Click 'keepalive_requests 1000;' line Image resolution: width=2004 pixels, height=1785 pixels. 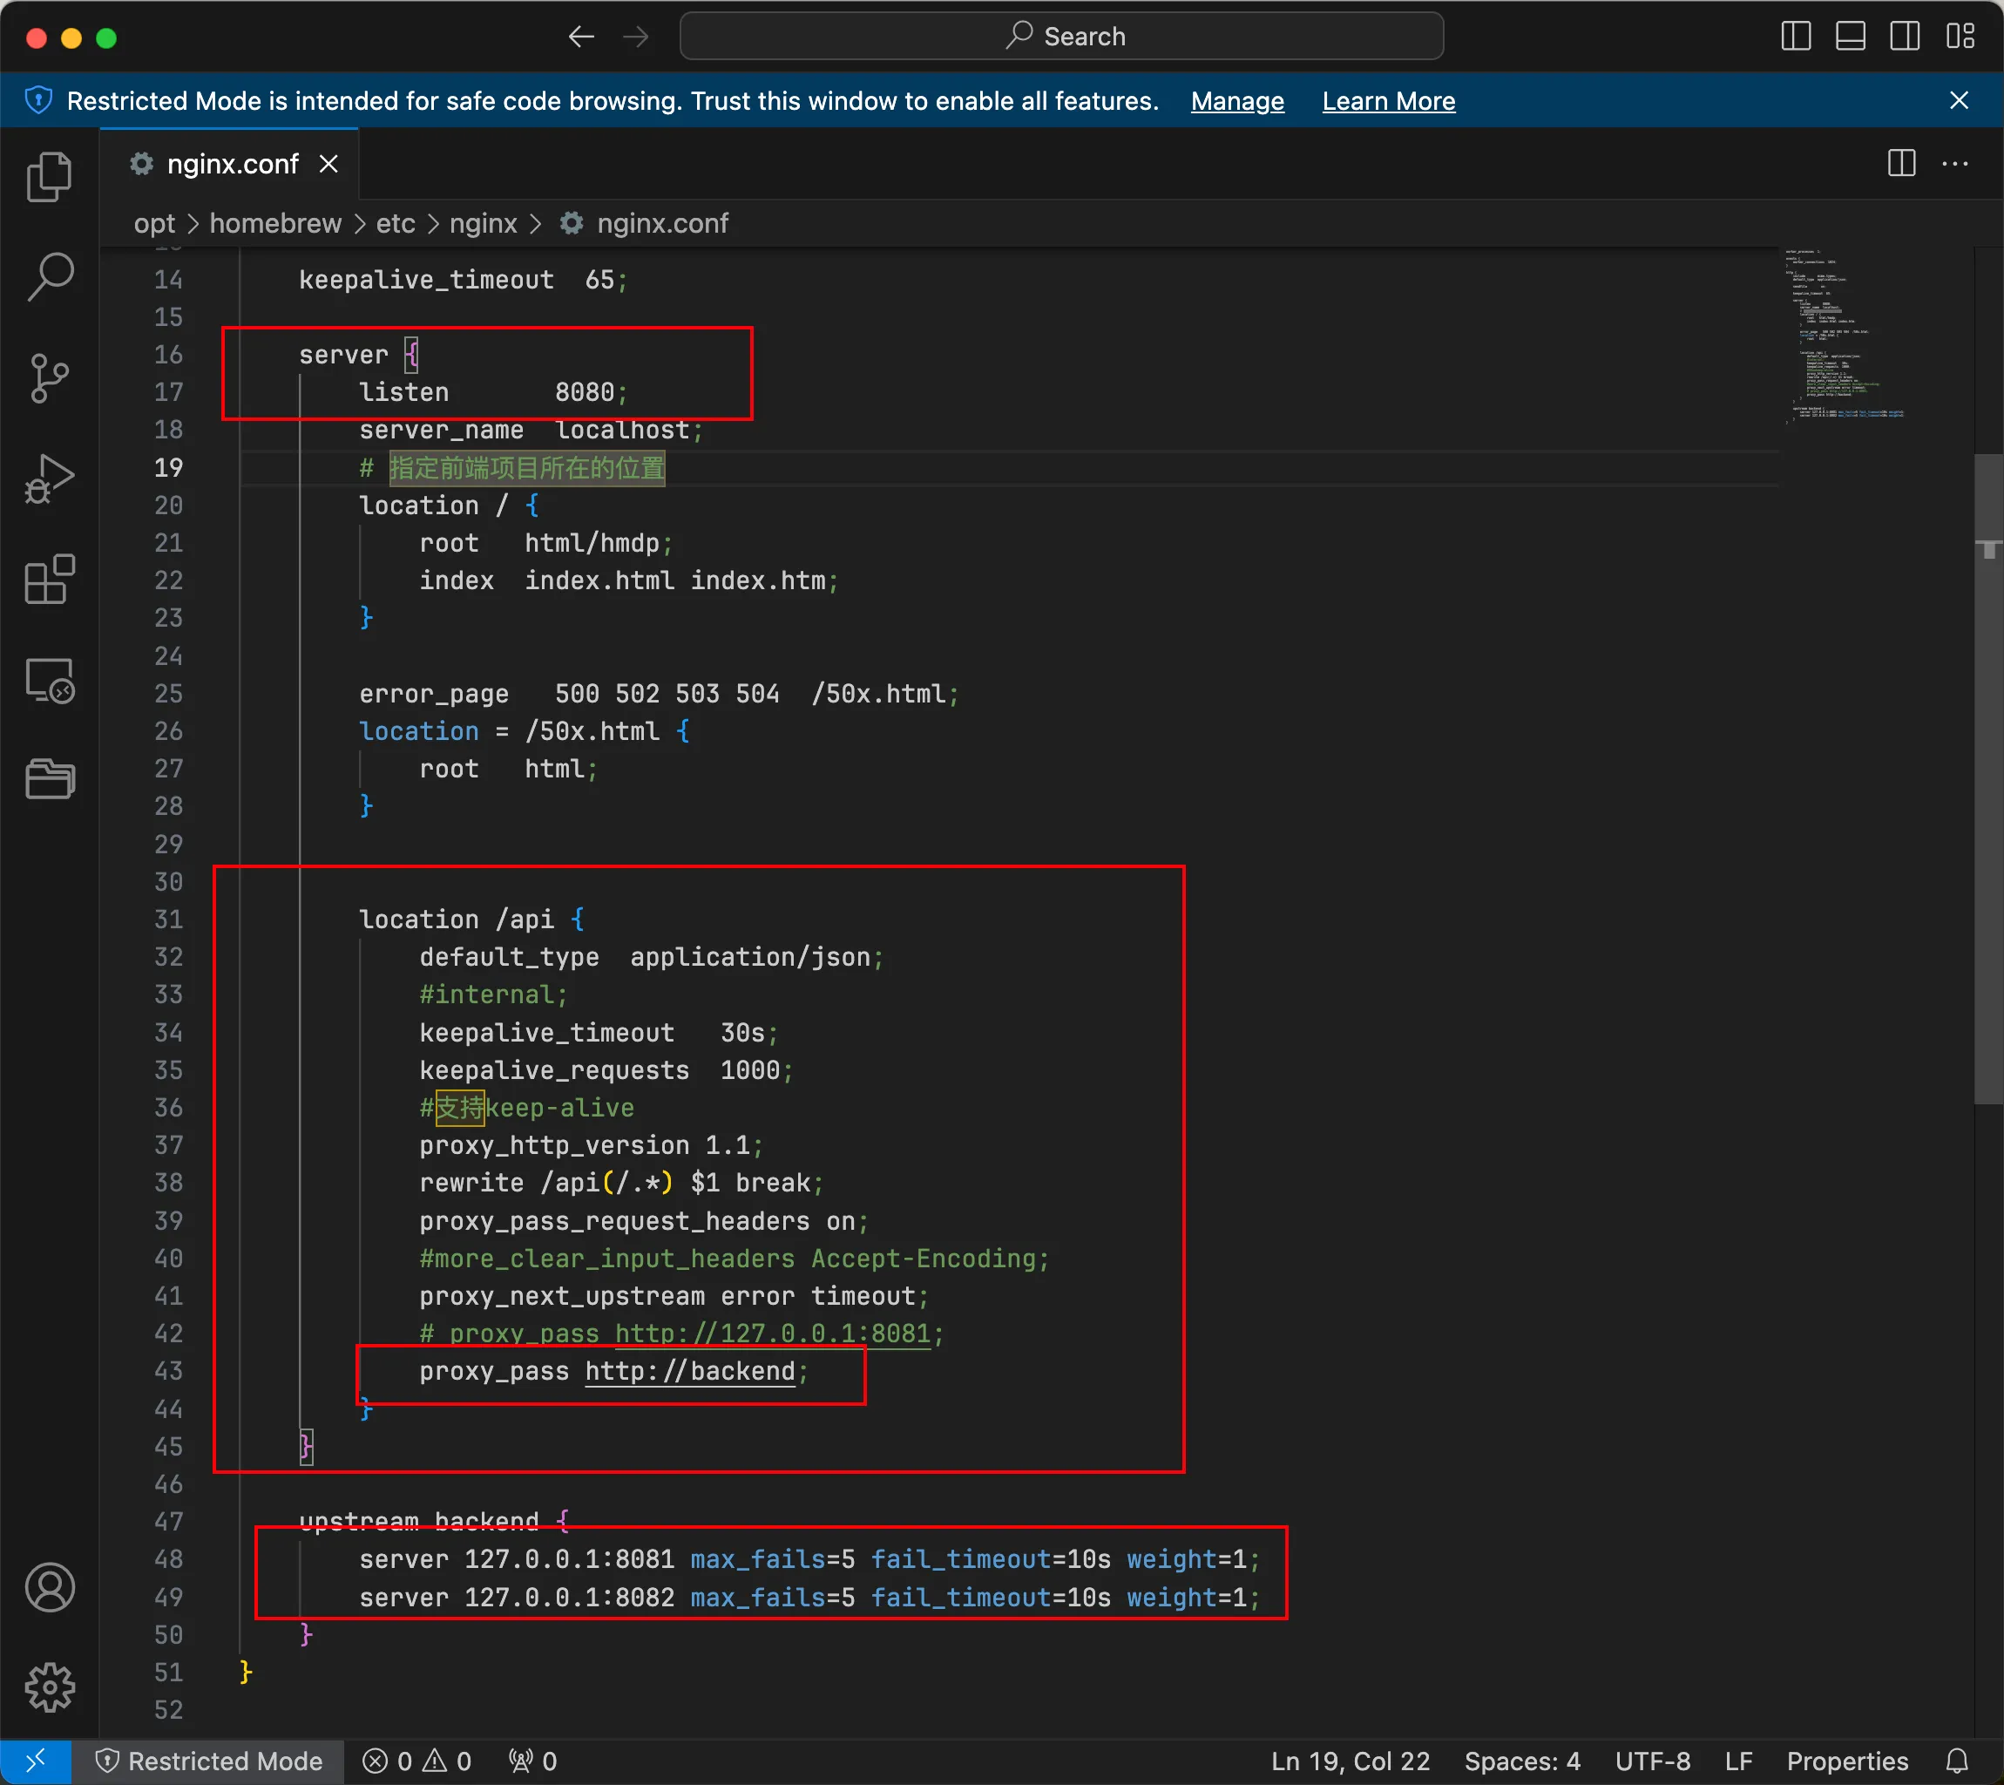point(607,1070)
